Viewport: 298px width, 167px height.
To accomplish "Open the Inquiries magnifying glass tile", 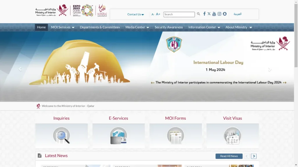I will 61,136.
